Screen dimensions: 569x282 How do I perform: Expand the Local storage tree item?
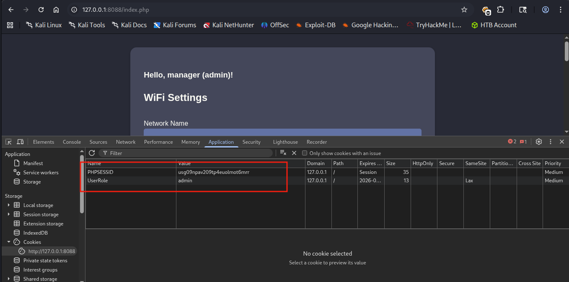(x=9, y=205)
